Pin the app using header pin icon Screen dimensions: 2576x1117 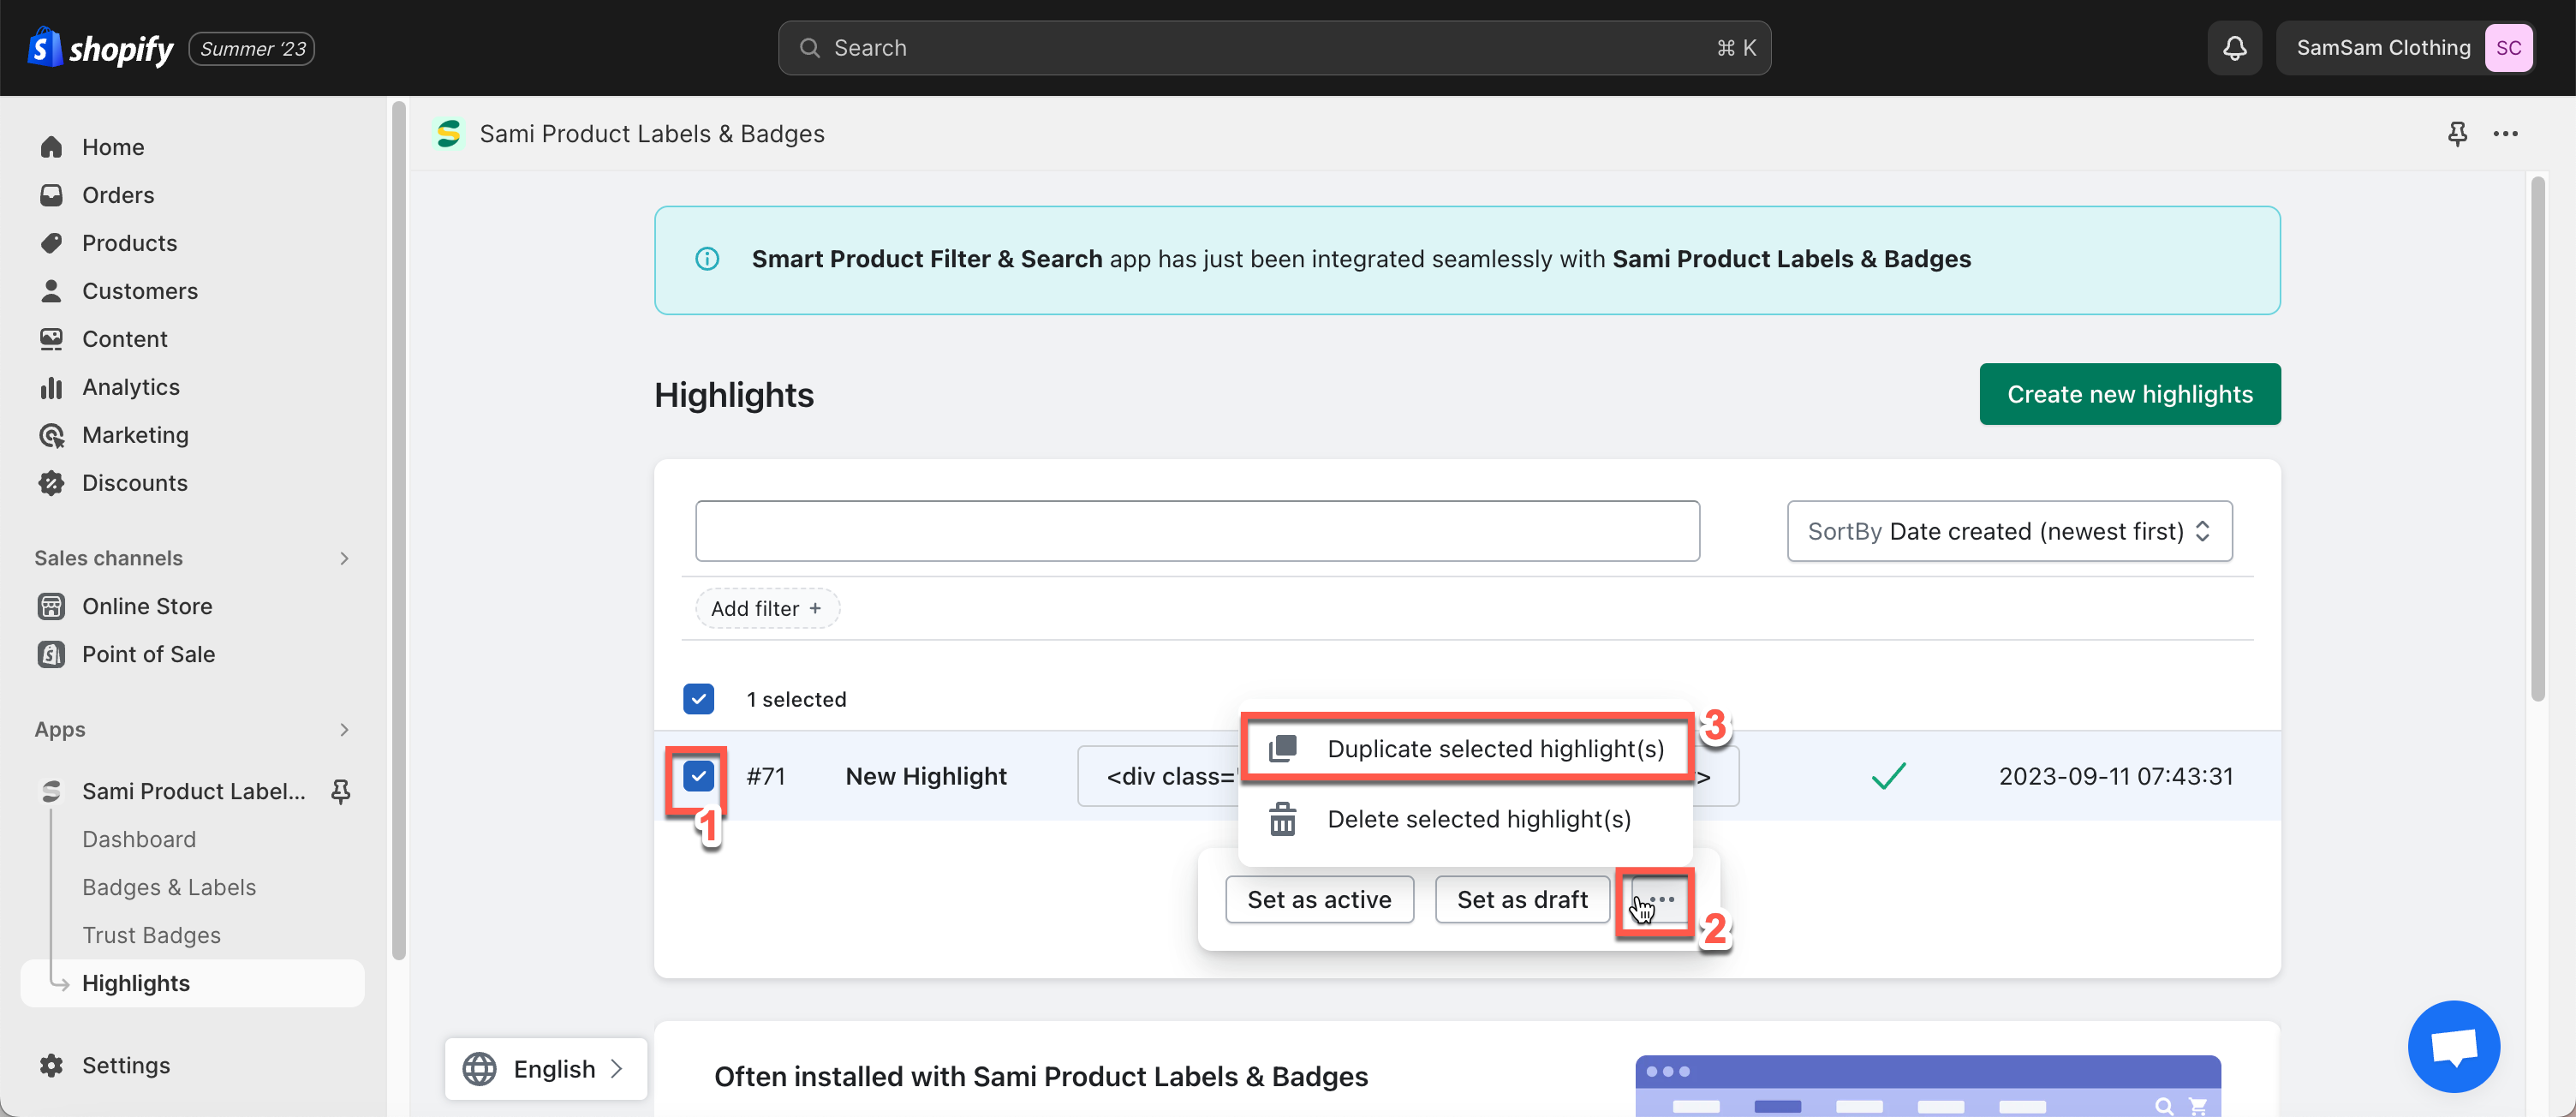2457,133
